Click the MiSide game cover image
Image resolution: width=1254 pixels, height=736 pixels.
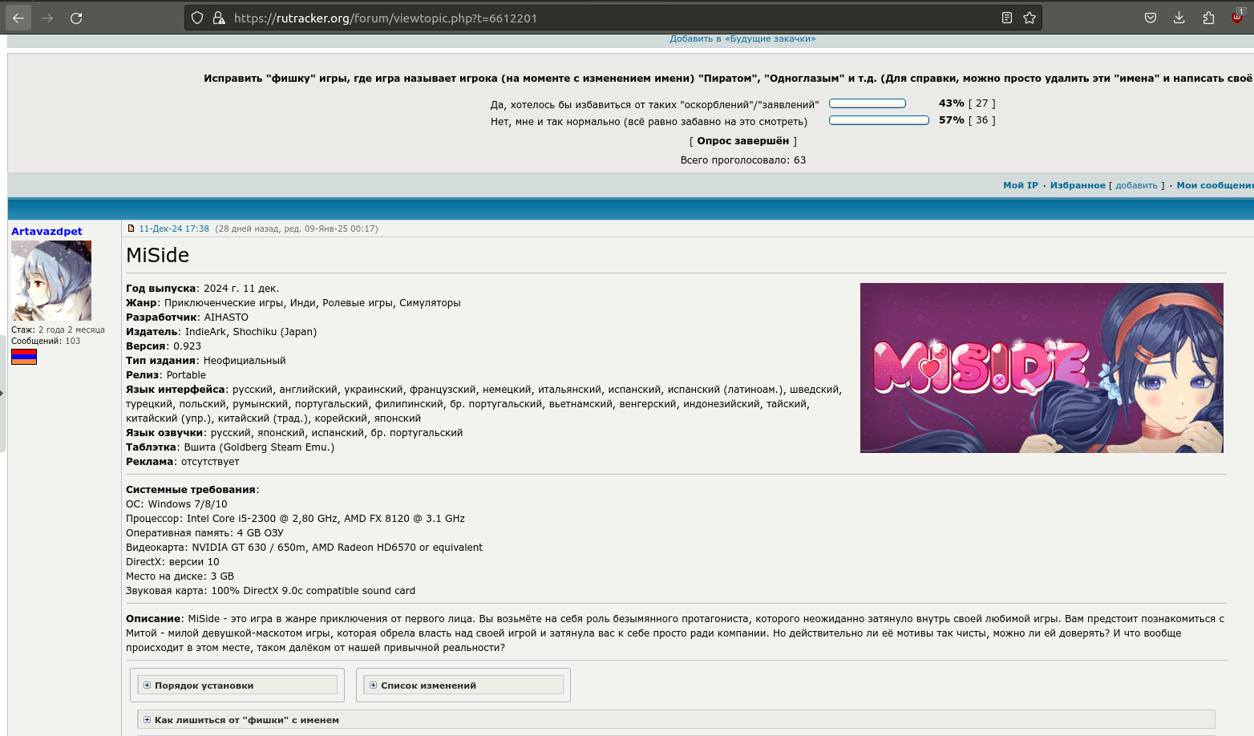coord(1042,368)
